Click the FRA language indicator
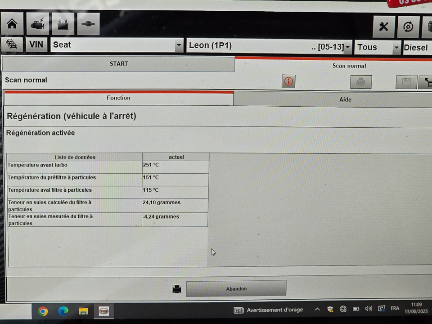Viewport: 432px width, 324px height. click(x=395, y=308)
